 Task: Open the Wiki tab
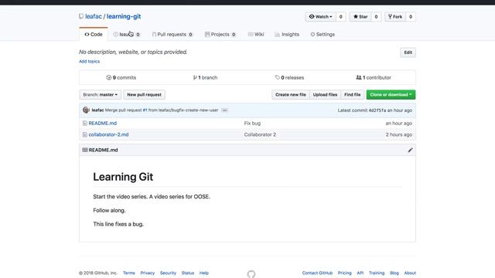(x=256, y=34)
